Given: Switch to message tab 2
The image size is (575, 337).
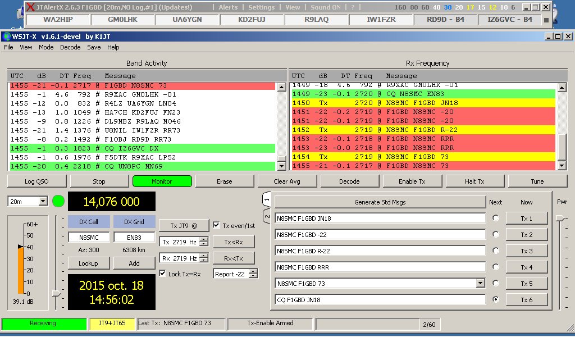Looking at the screenshot, I should click(x=267, y=216).
